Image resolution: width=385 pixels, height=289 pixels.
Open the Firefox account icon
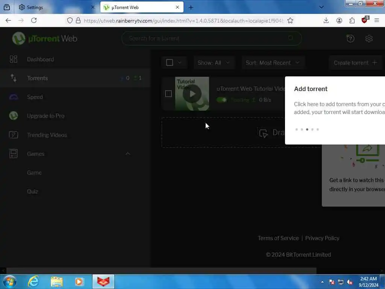(x=339, y=20)
